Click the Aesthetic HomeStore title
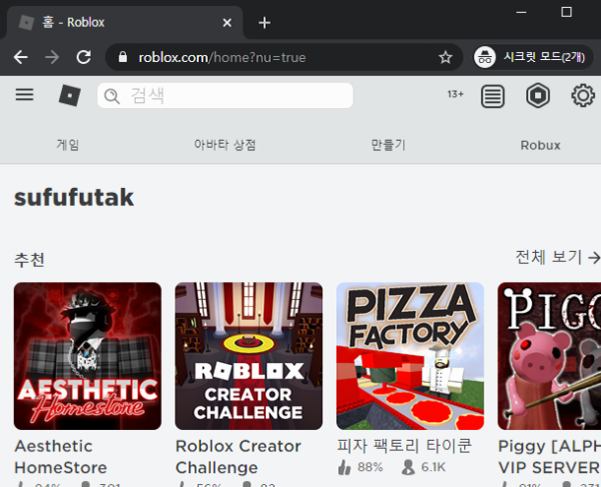 point(60,457)
